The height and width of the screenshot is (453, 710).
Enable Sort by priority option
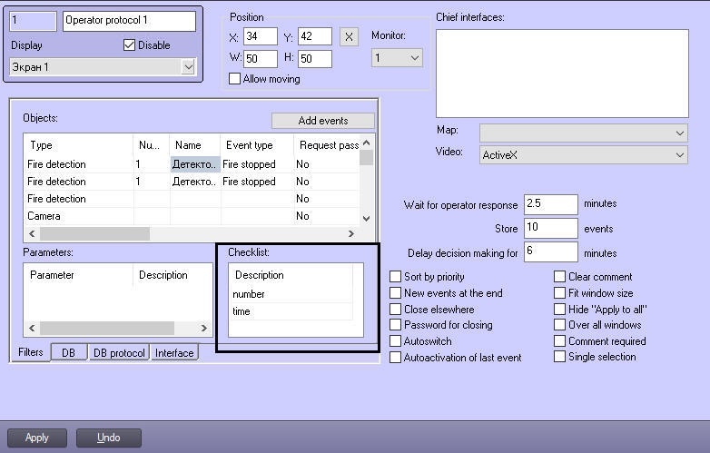(x=395, y=277)
